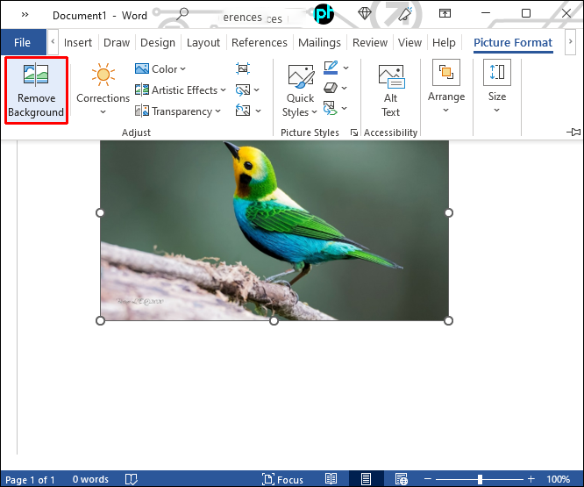Switch to Read Mode view
584x487 pixels.
pos(331,479)
